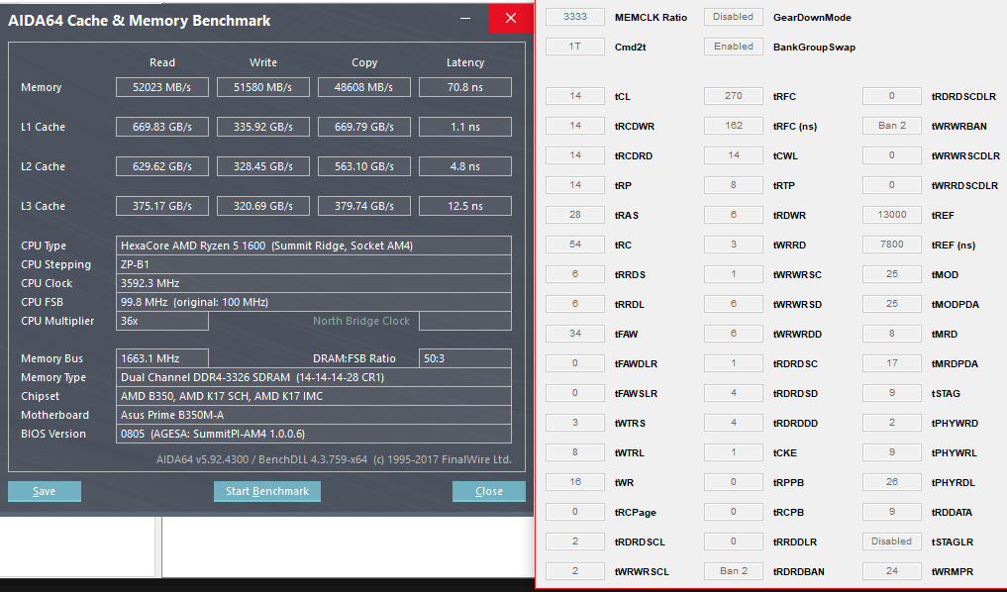Viewport: 1007px width, 592px height.
Task: Click the CPU FSB field 99.8 MHz
Action: pyautogui.click(x=314, y=302)
